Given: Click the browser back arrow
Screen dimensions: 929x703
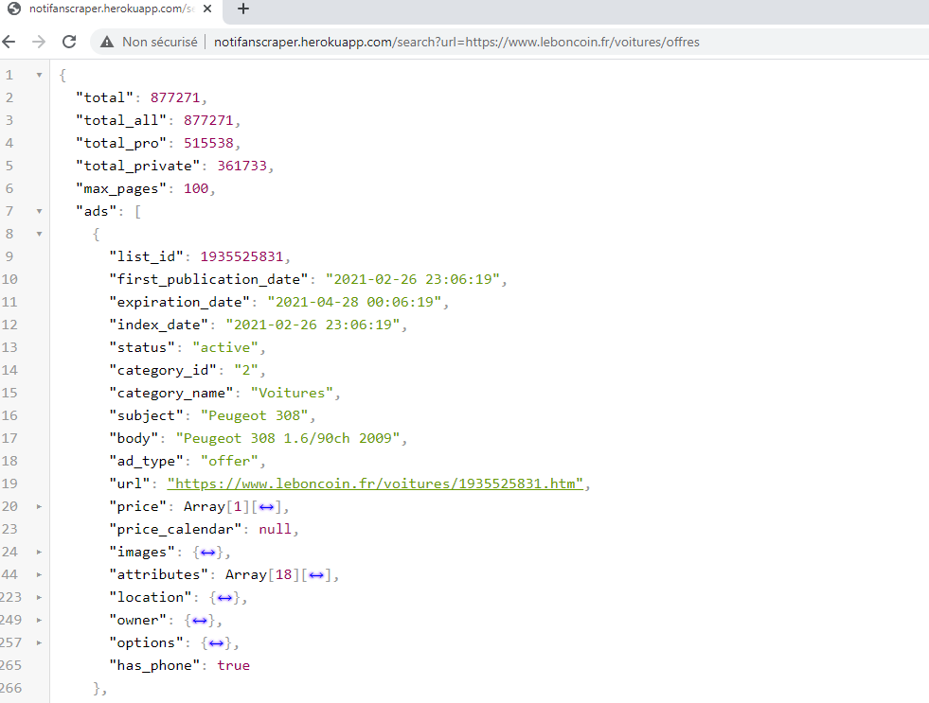Looking at the screenshot, I should pos(9,42).
